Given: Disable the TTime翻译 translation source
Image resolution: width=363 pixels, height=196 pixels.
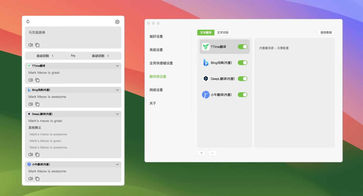Looking at the screenshot, I should point(242,46).
